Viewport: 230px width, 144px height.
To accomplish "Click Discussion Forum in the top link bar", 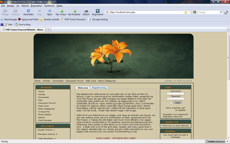I will pos(74,81).
